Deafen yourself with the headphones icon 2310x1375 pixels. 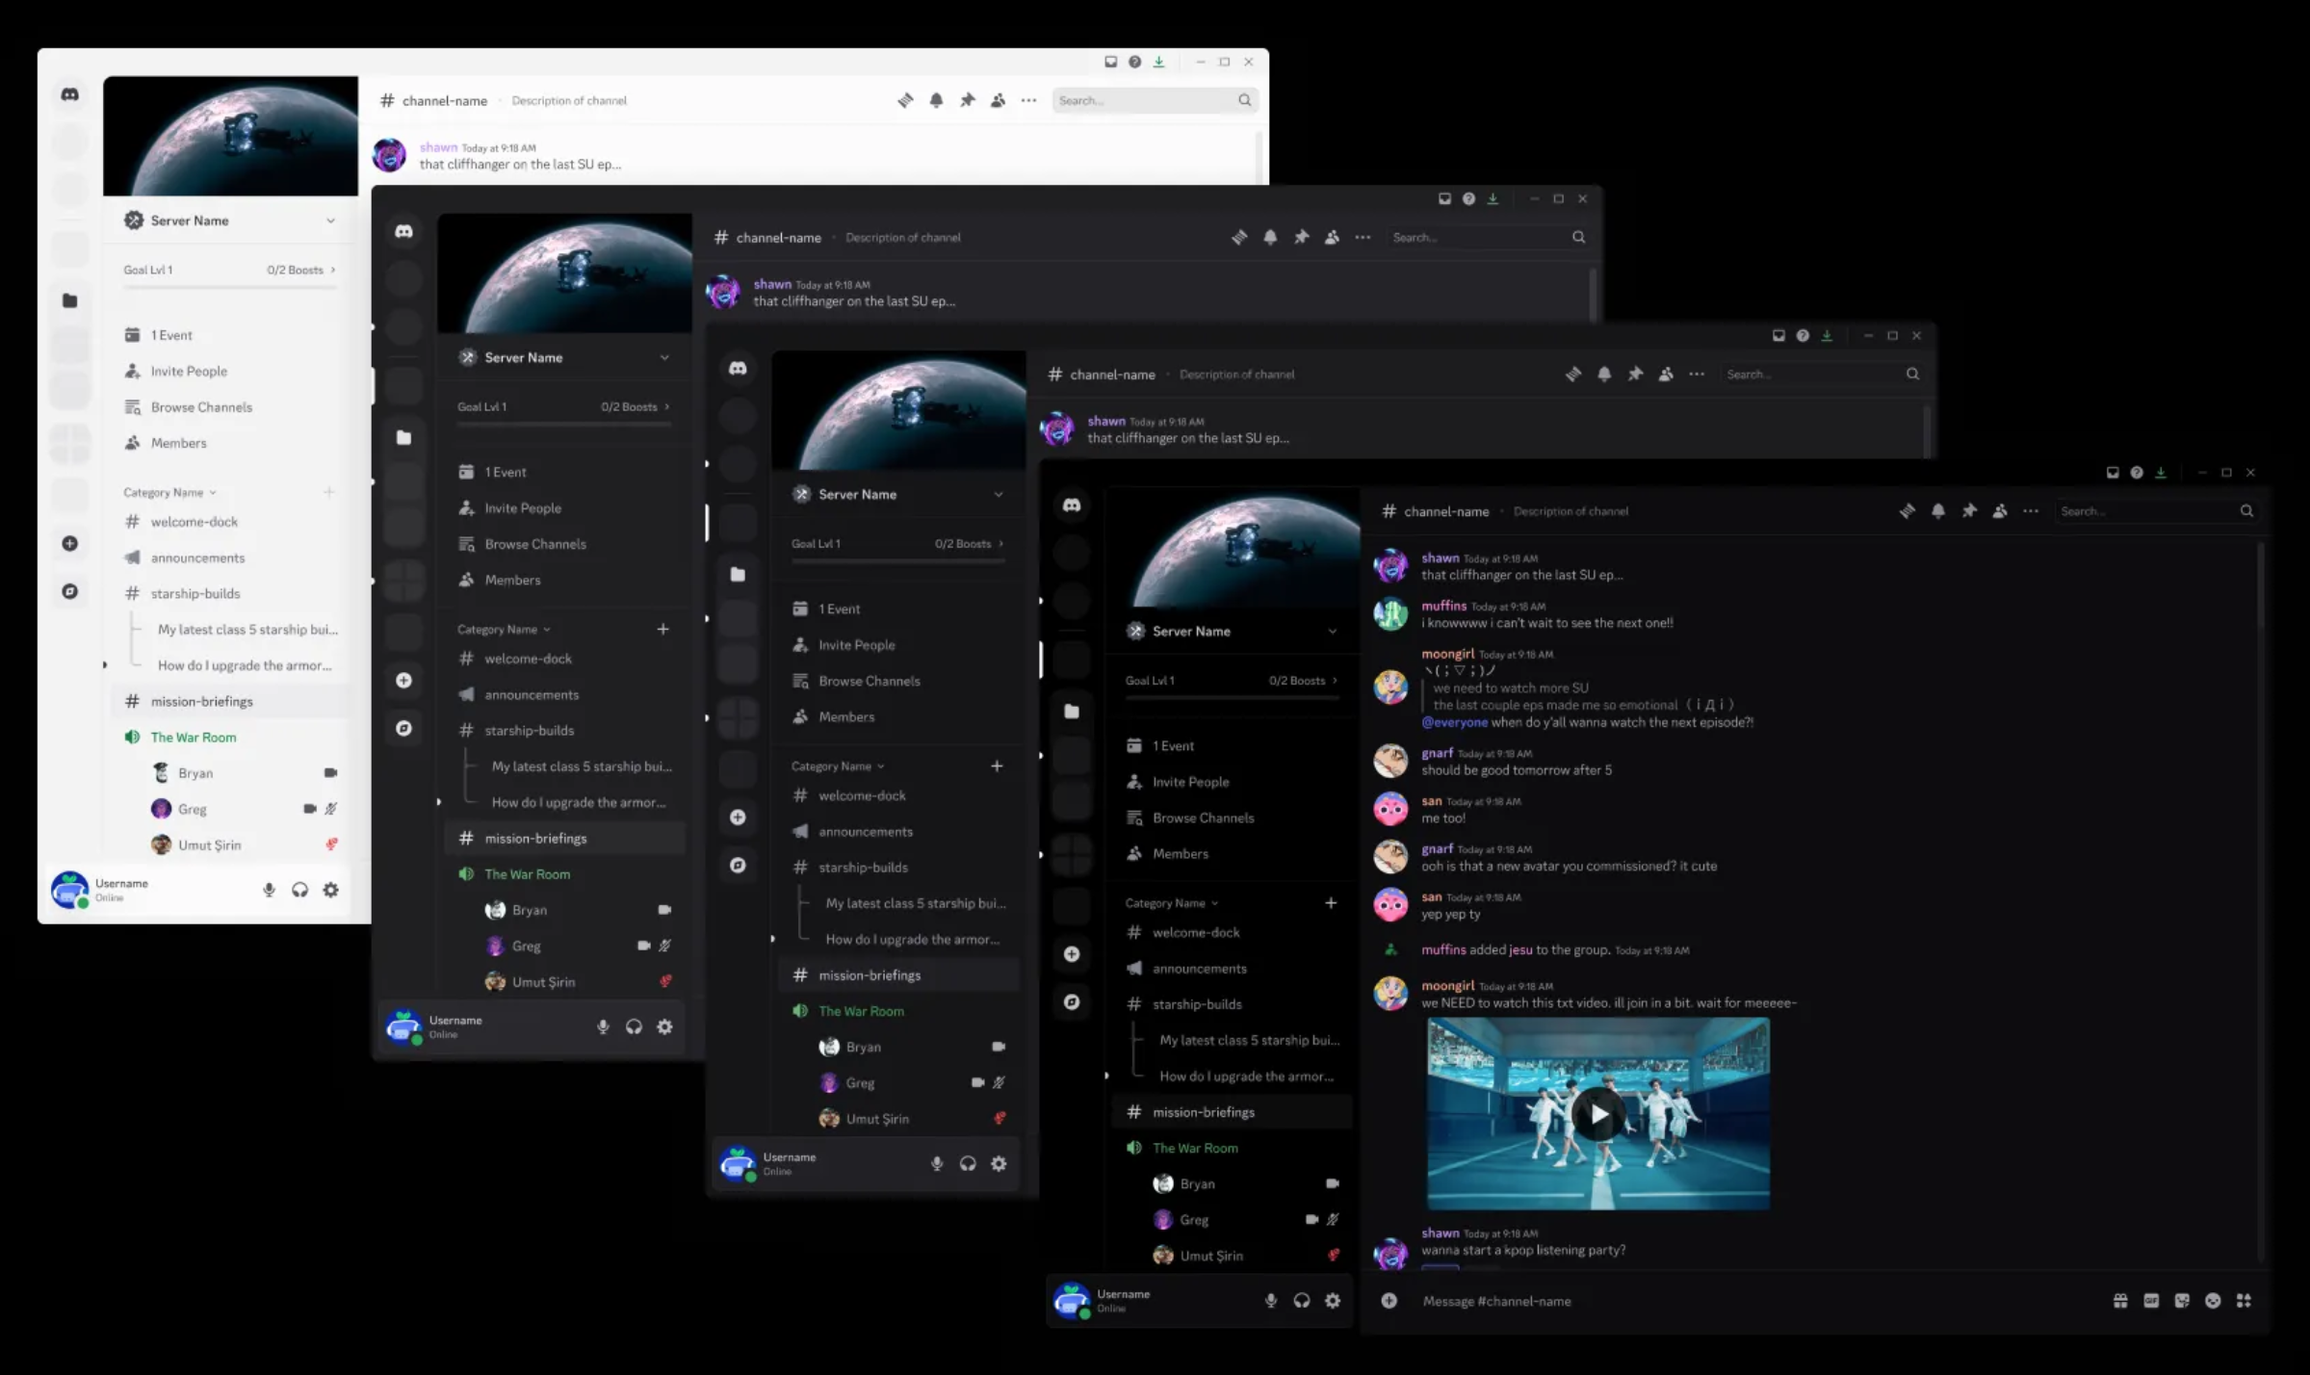click(1301, 1301)
